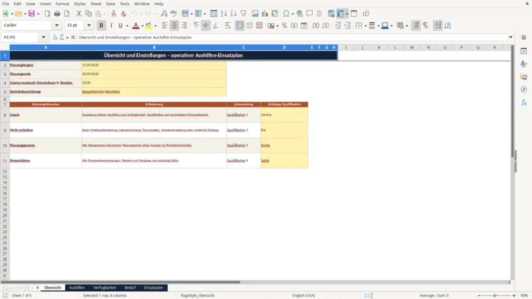Click the formula input line

coord(292,37)
